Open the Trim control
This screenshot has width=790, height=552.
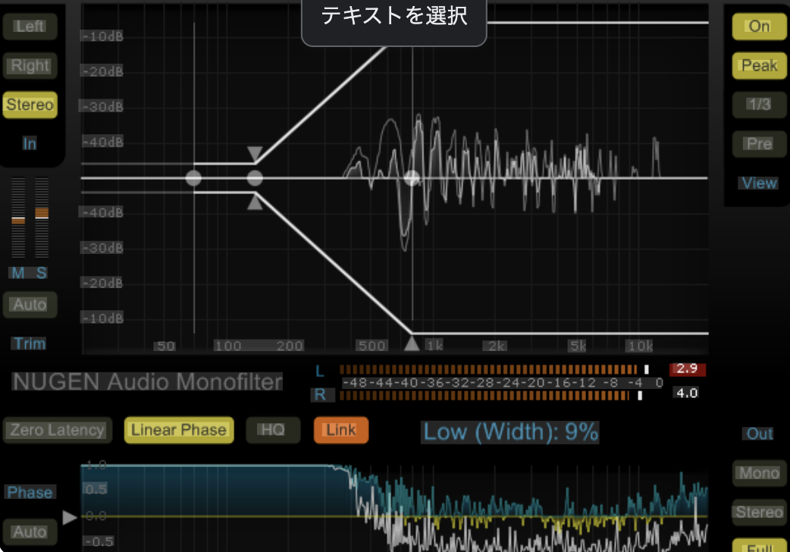[29, 343]
